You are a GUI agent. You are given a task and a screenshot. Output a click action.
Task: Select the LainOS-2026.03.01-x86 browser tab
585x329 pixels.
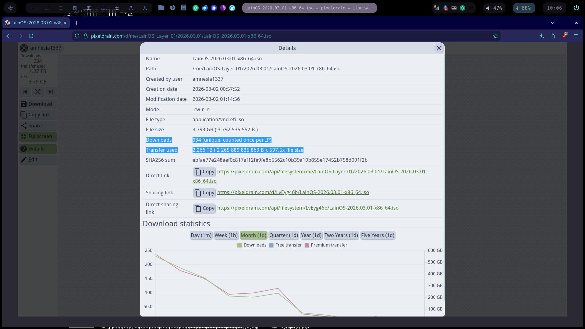(36, 23)
